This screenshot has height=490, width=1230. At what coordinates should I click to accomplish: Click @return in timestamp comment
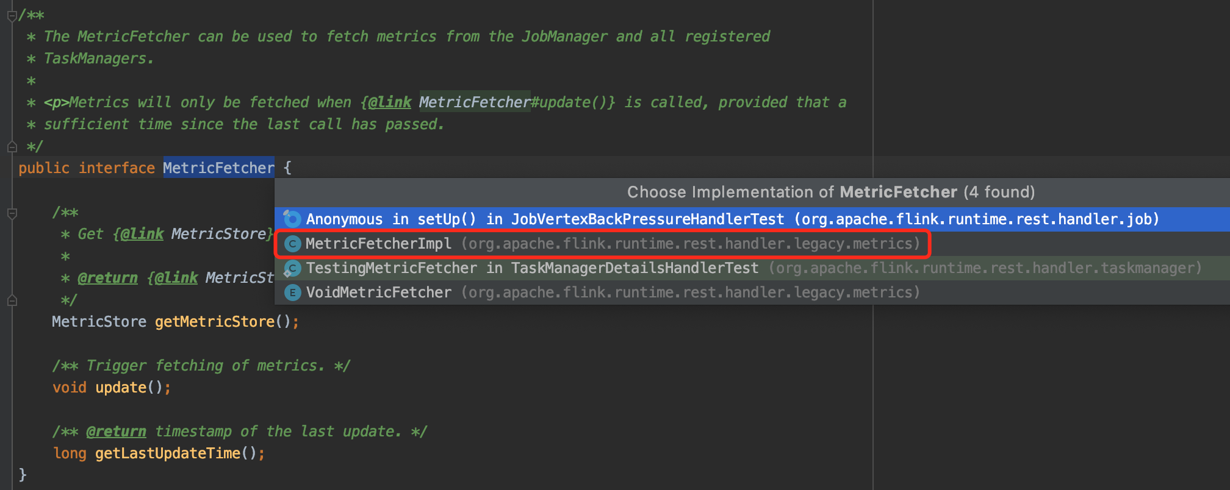click(117, 431)
